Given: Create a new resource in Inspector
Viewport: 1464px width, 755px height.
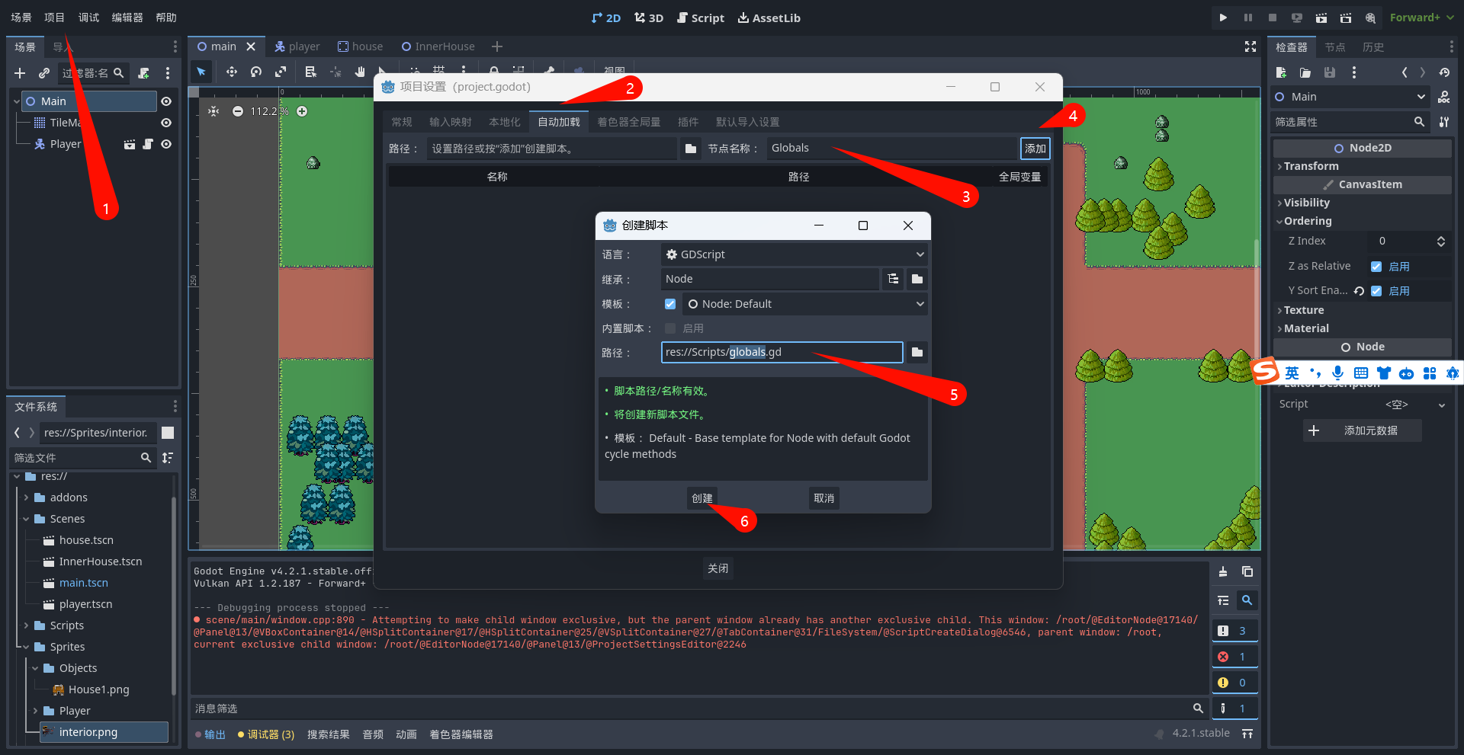Looking at the screenshot, I should (1281, 72).
